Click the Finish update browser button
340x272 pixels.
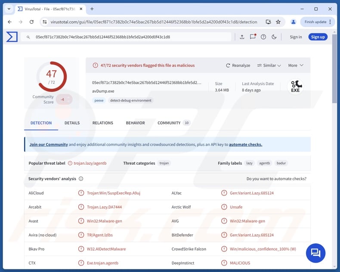(x=318, y=22)
